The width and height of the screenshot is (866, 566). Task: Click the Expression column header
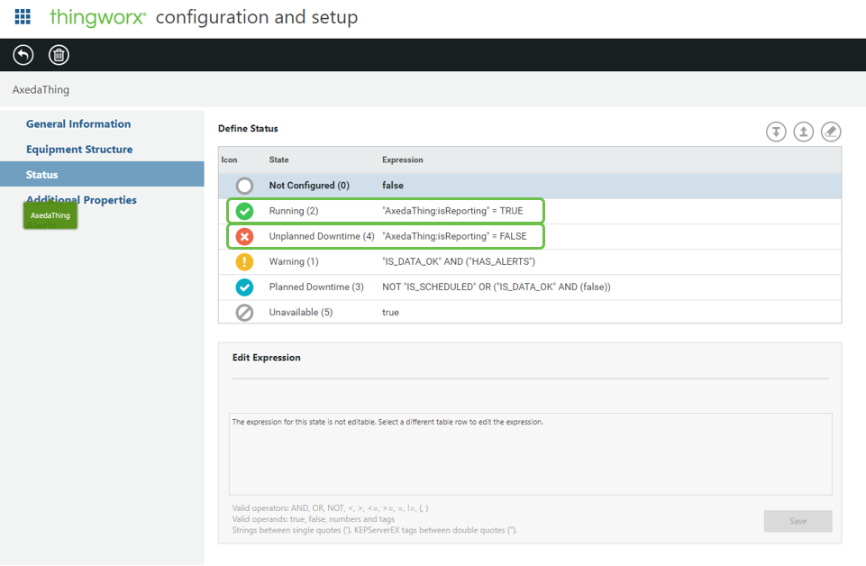[403, 160]
